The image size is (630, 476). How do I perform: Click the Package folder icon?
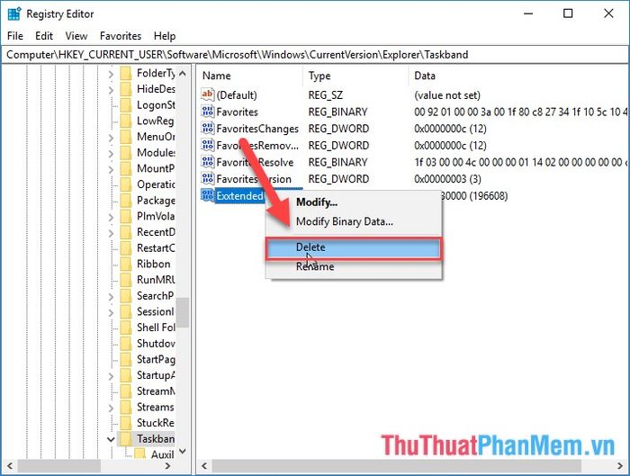click(x=126, y=201)
